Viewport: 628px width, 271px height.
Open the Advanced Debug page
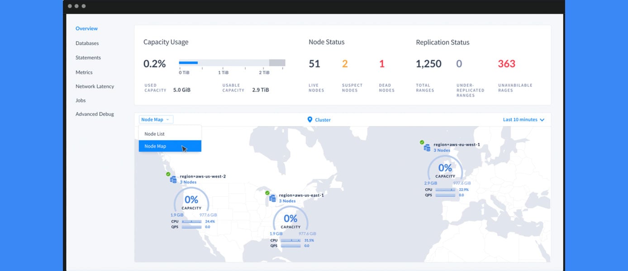click(95, 114)
